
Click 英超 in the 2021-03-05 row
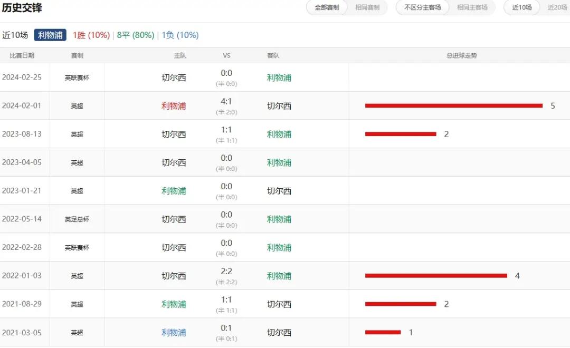(x=77, y=333)
